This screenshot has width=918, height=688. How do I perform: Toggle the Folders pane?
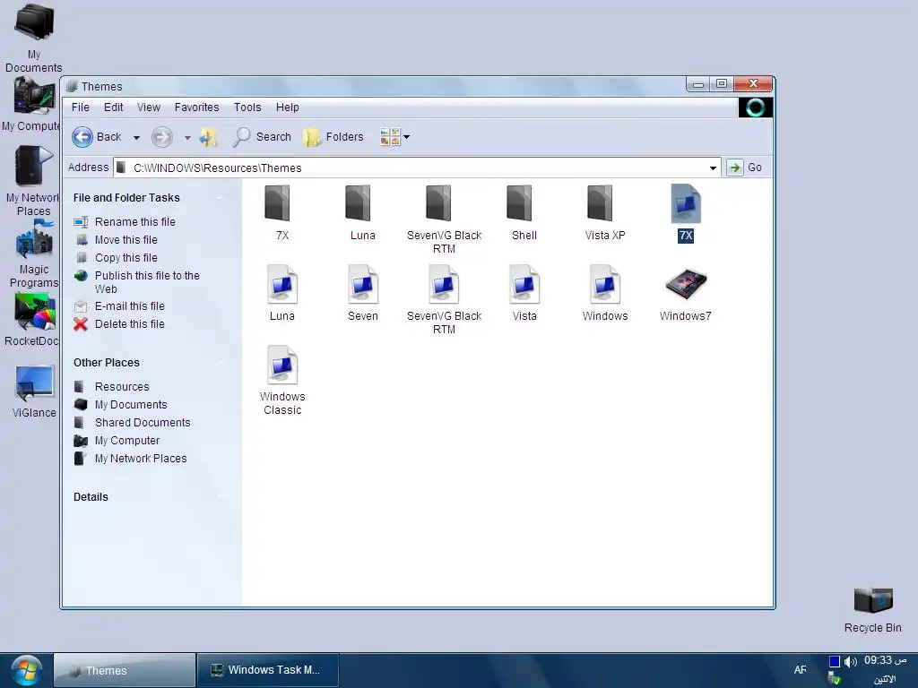click(333, 137)
